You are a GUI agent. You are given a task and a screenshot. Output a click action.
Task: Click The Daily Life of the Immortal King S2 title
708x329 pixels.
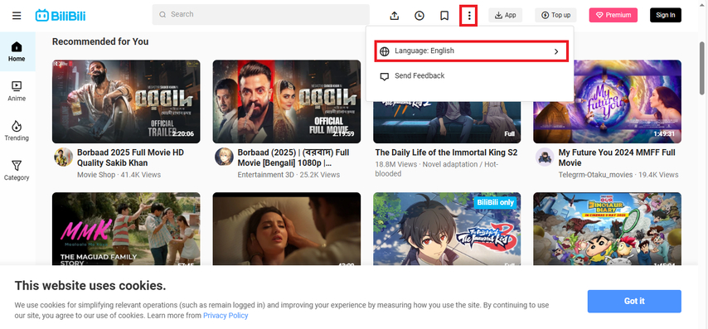point(446,152)
